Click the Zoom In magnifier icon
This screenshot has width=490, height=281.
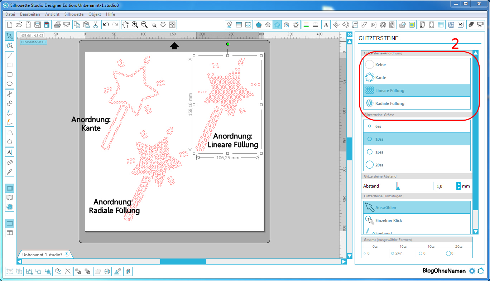[x=135, y=25]
